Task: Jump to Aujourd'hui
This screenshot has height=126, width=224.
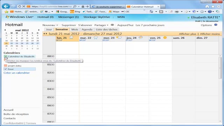Action: [125, 25]
